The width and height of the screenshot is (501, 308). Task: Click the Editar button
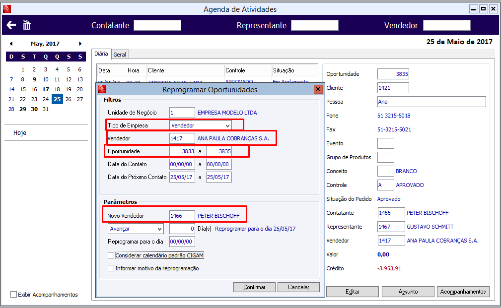[x=353, y=292]
